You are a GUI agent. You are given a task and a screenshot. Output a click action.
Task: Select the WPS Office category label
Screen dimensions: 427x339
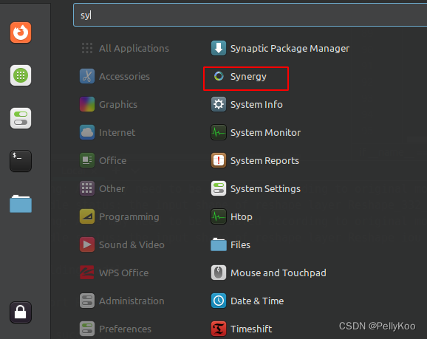click(x=124, y=273)
